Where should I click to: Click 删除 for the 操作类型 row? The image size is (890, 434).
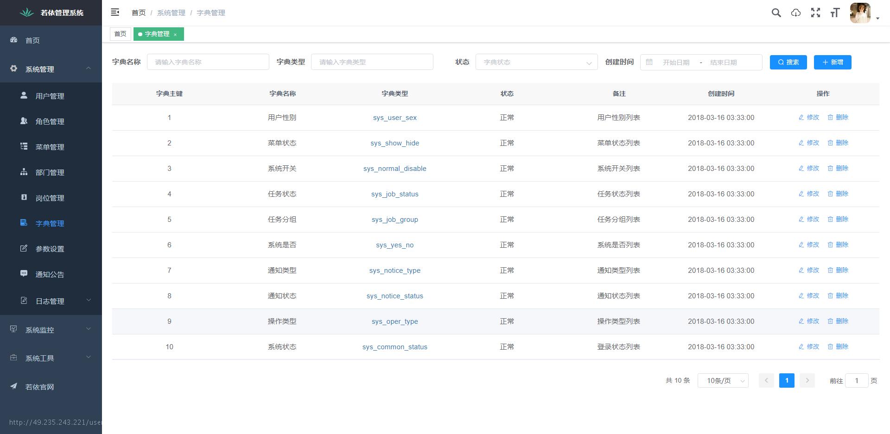(838, 321)
